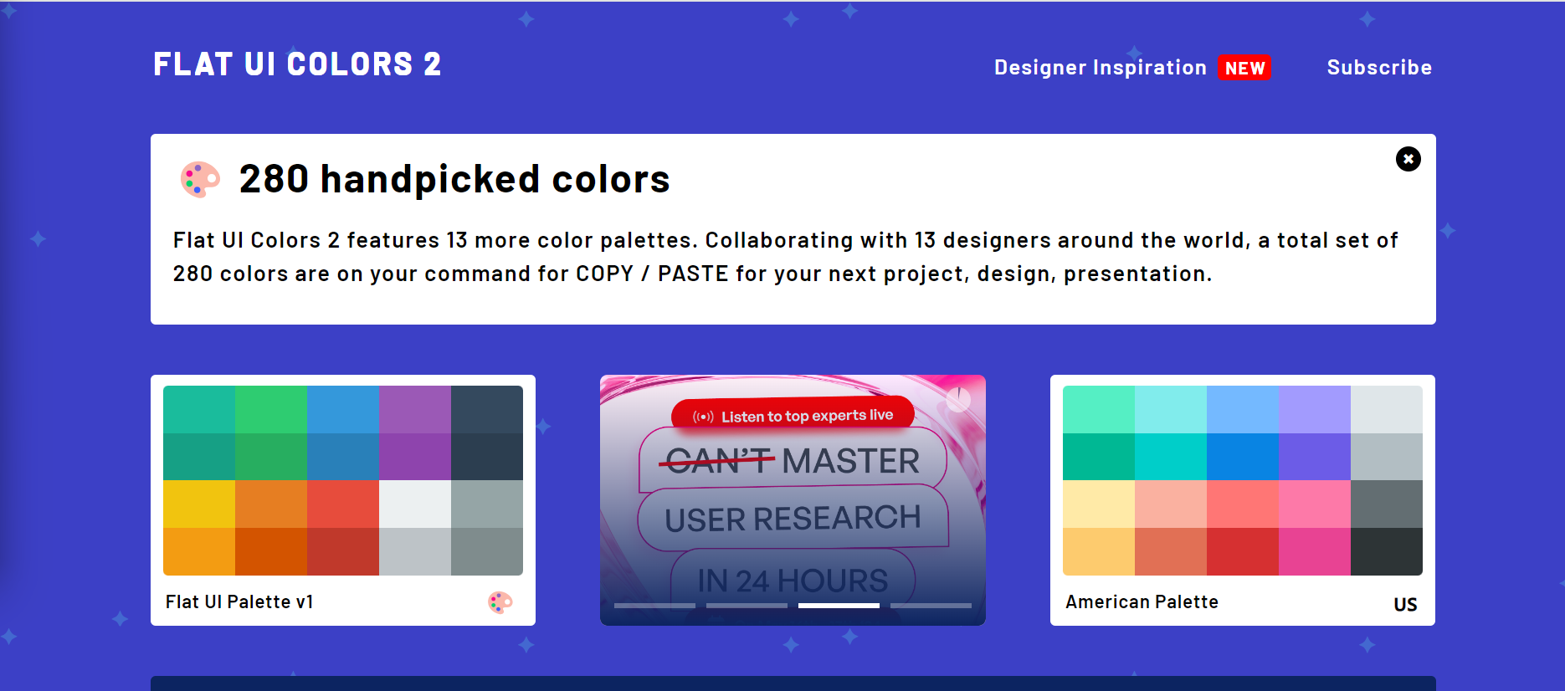The image size is (1565, 691).
Task: Click the US flag label on the American Palette card
Action: coord(1405,605)
